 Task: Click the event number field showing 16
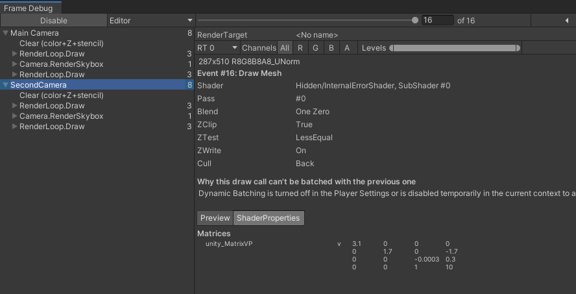(x=437, y=21)
